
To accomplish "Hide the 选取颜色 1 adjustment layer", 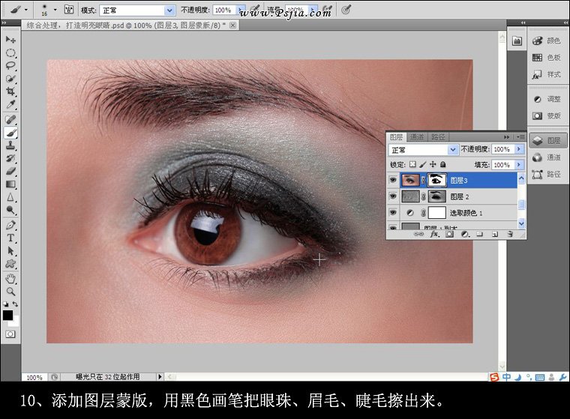I will (393, 212).
